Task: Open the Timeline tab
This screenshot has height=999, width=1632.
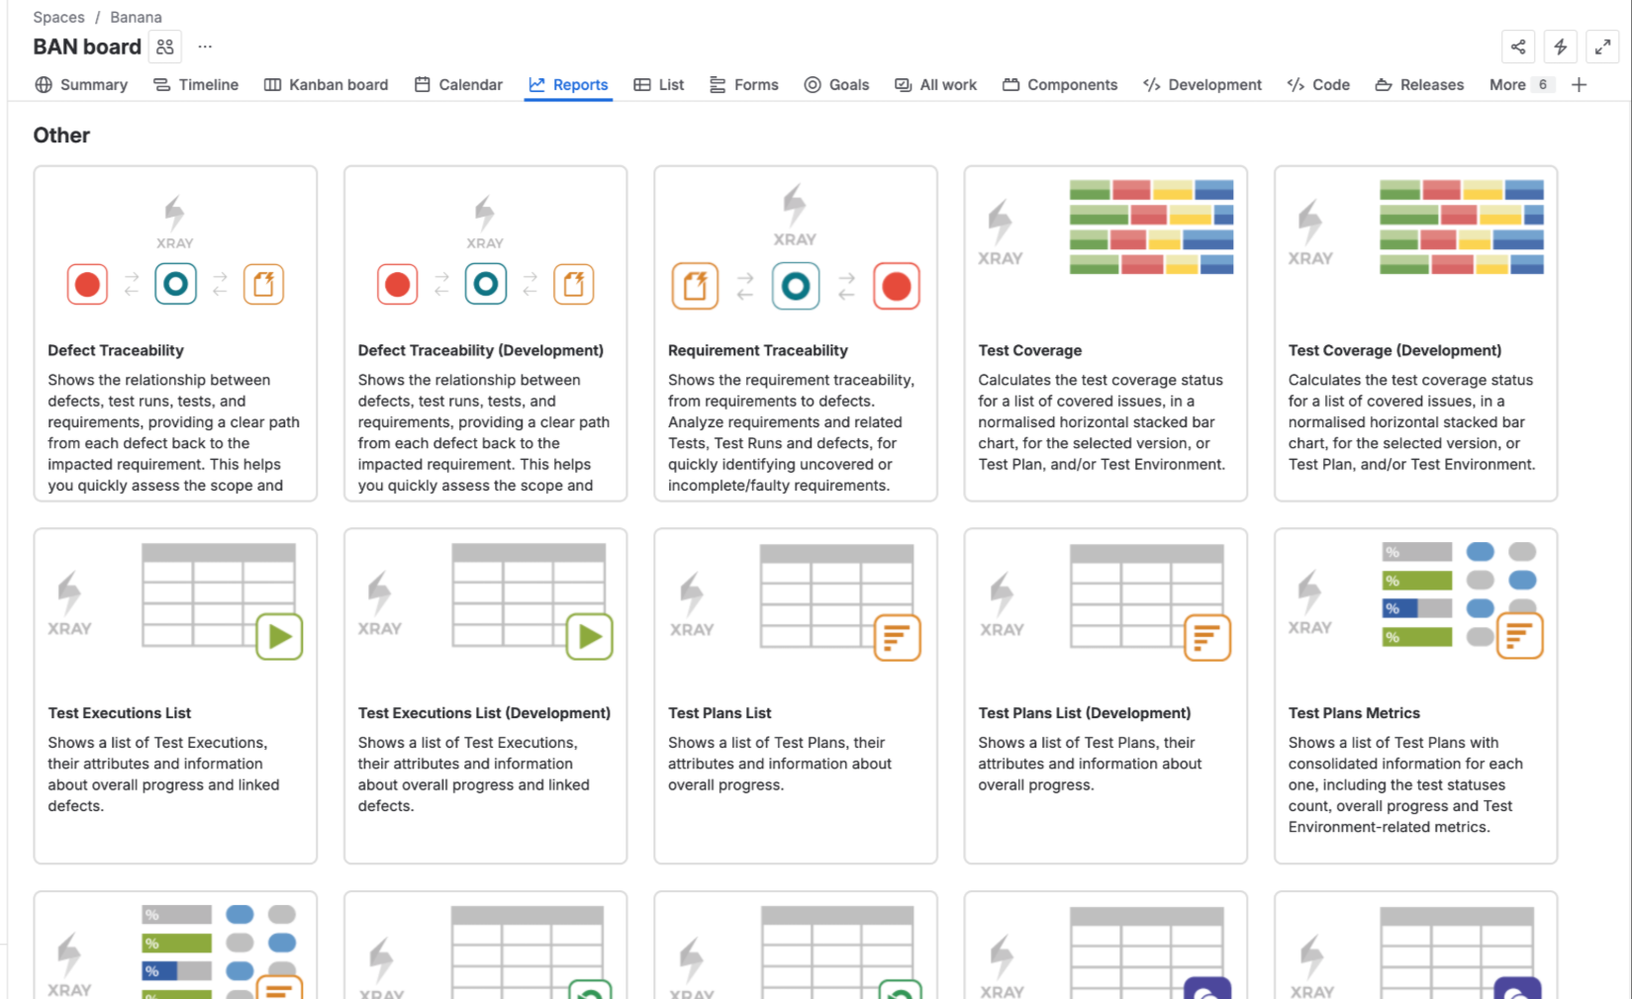Action: click(196, 85)
